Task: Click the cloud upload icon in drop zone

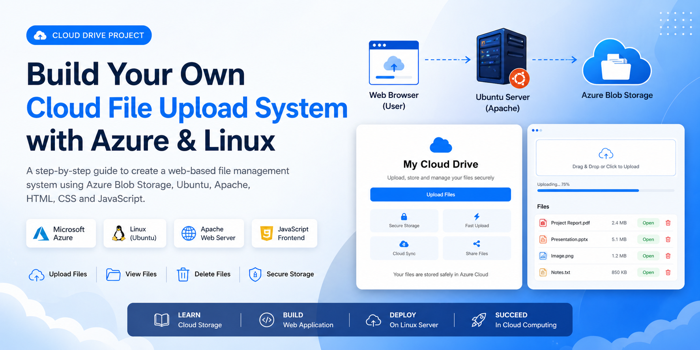Action: [606, 153]
